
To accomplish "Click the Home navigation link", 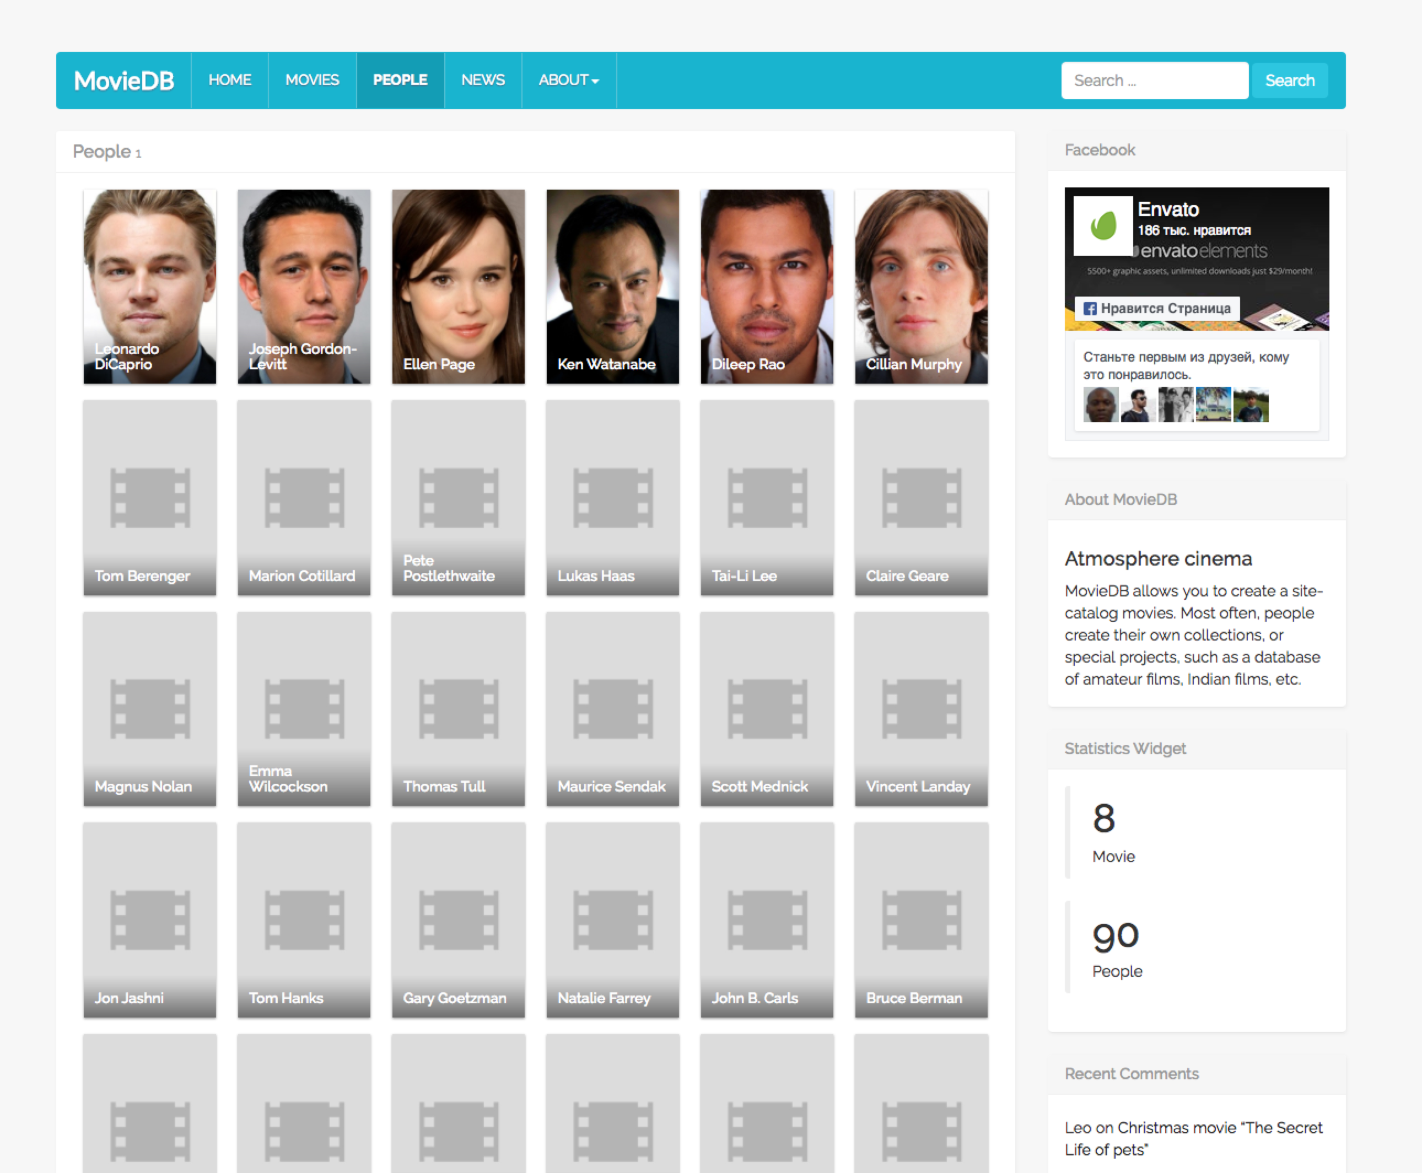I will [230, 80].
